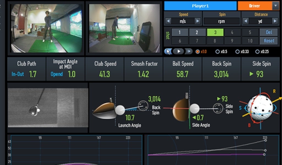
Task: Click the right arrow of Distance unit
Action: click(275, 21)
